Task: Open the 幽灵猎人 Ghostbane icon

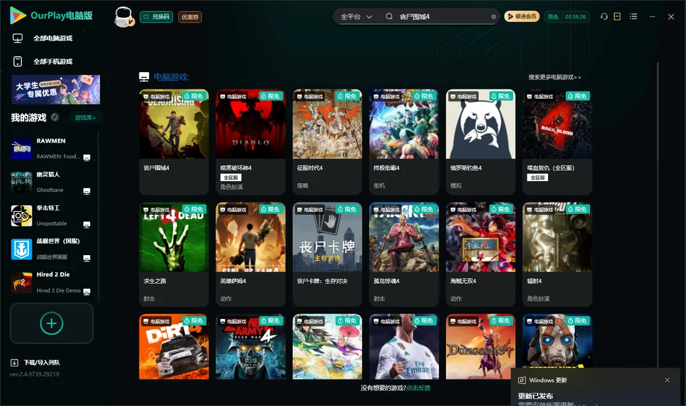Action: [x=21, y=182]
